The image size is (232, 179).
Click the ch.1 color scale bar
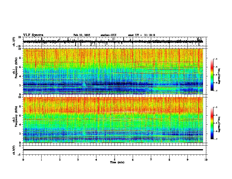coord(212,75)
